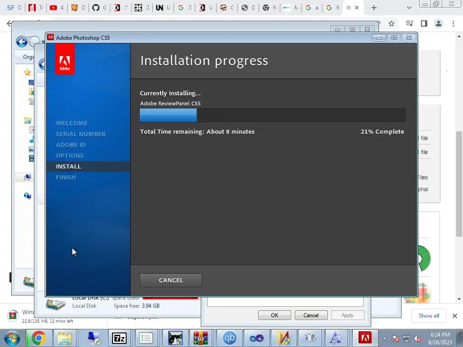Open qBittorrent from the taskbar
The width and height of the screenshot is (463, 347).
tap(229, 338)
